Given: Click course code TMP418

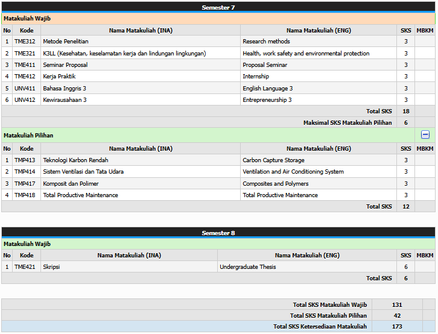Looking at the screenshot, I should click(25, 195).
